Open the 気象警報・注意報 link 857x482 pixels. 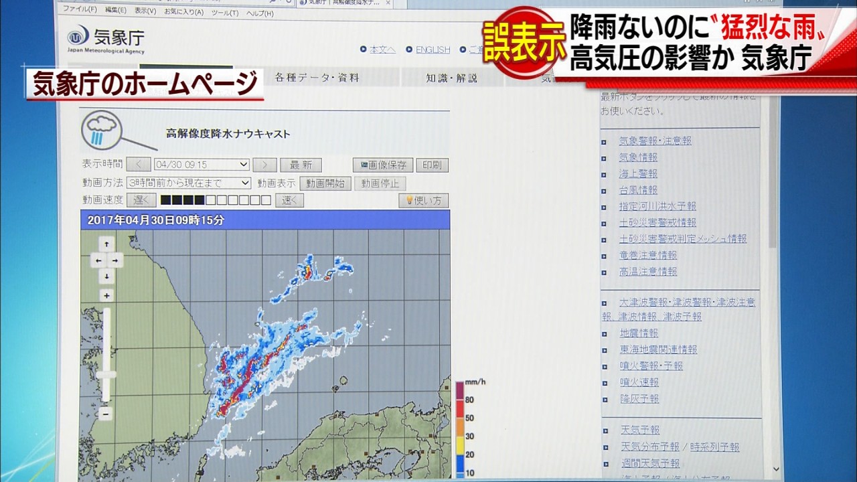[x=655, y=141]
